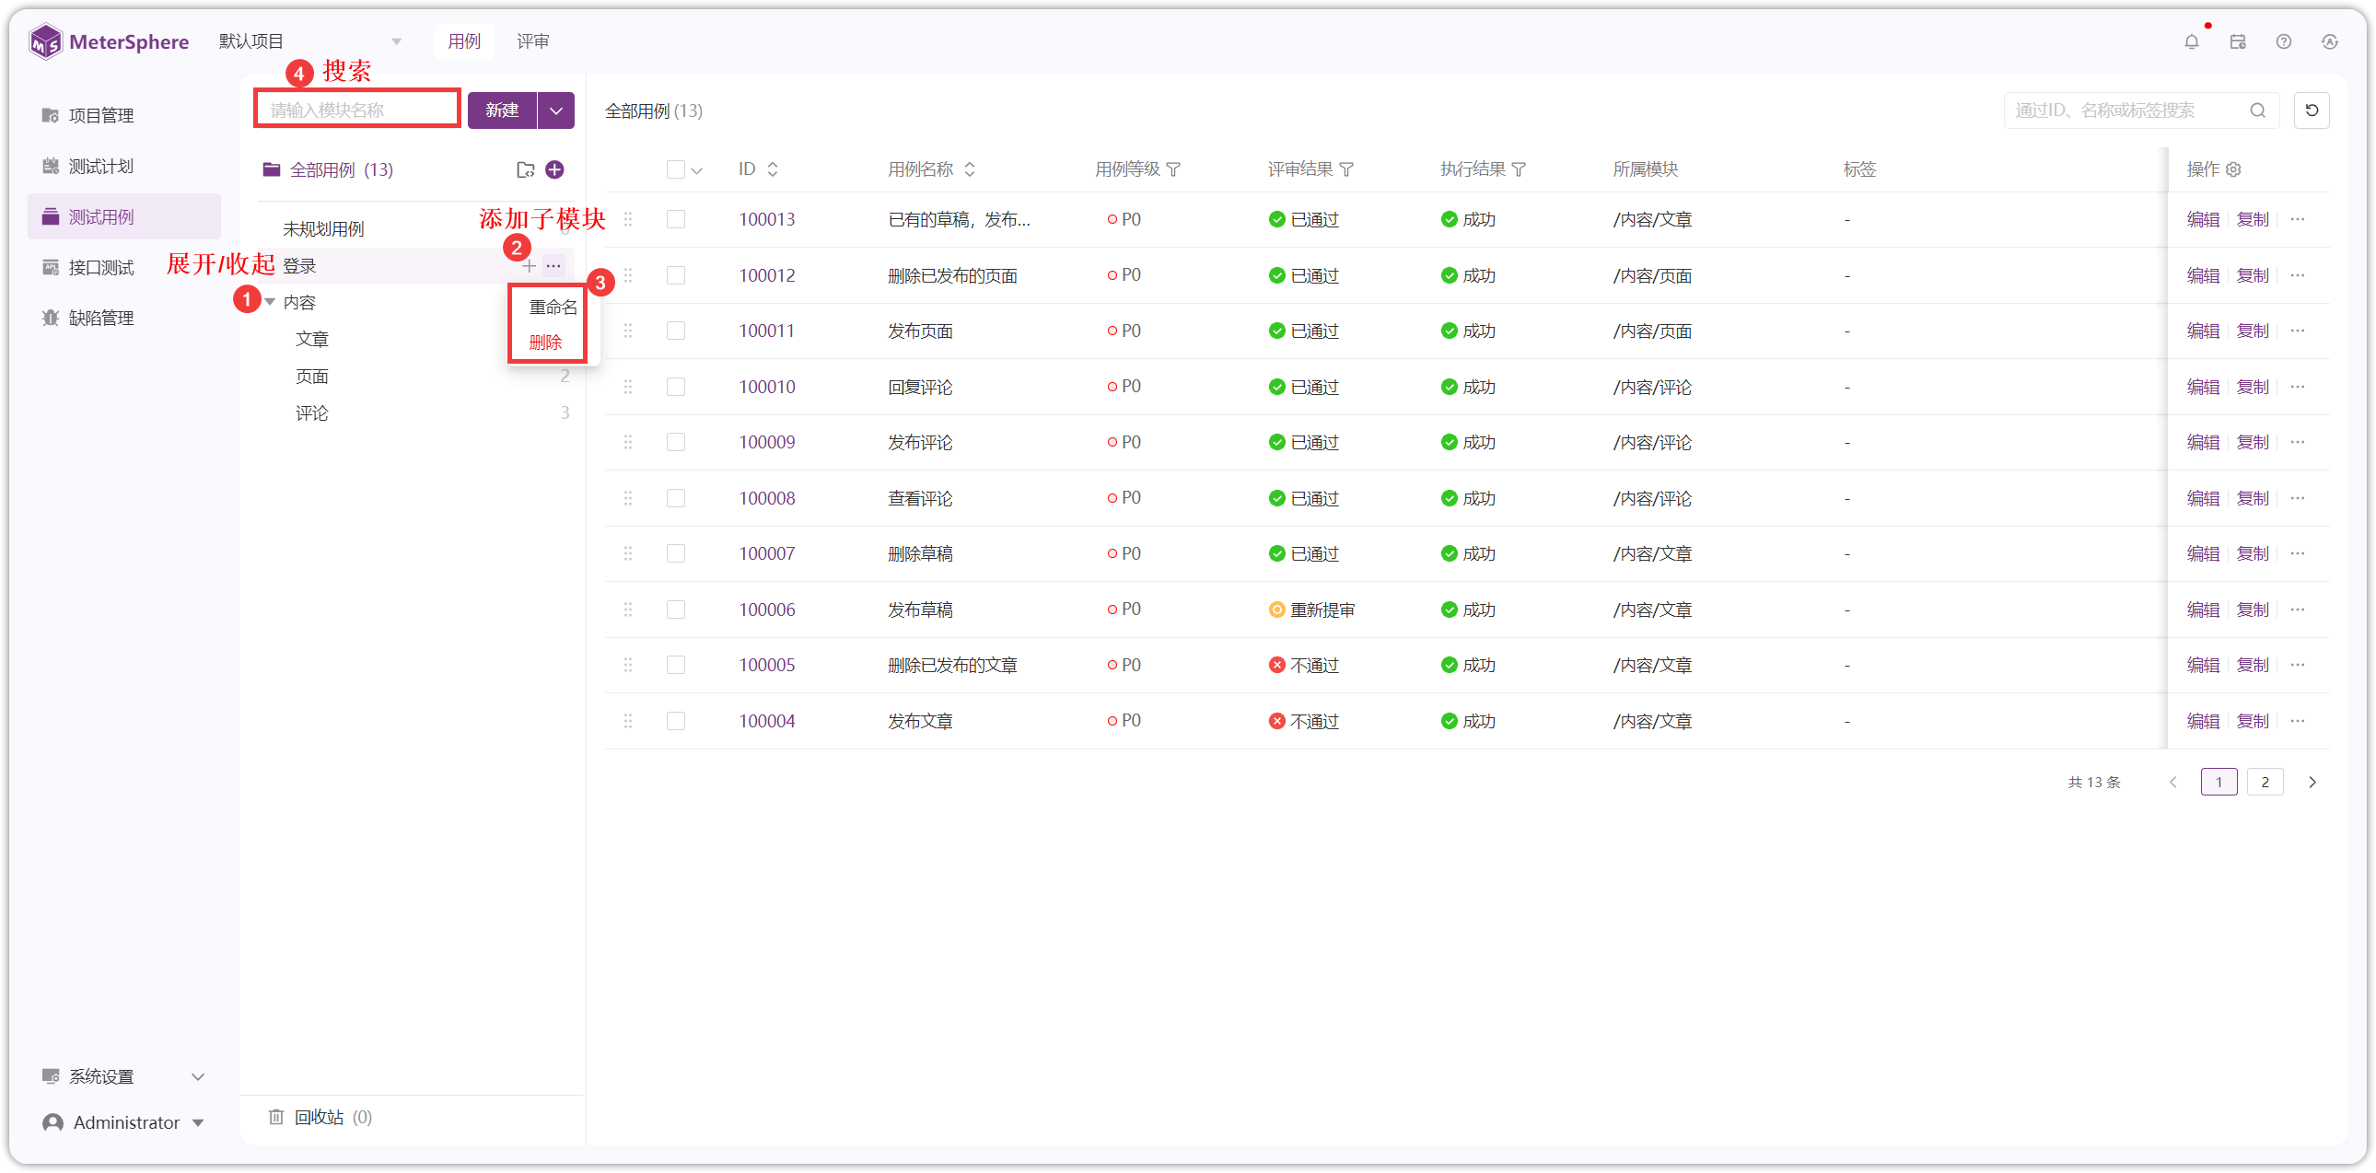Viewport: 2376px width, 1173px height.
Task: Open 测试计划 in the sidebar
Action: 123,166
